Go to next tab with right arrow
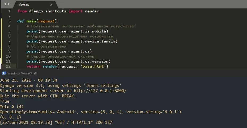This screenshot has height=128, width=247. (9, 4)
